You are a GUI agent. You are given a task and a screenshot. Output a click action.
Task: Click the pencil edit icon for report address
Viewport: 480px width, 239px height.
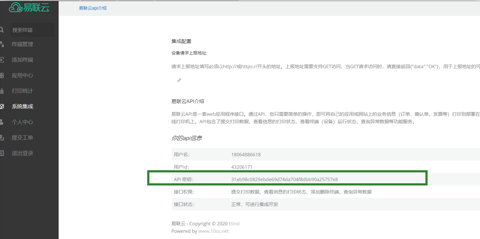[x=179, y=80]
